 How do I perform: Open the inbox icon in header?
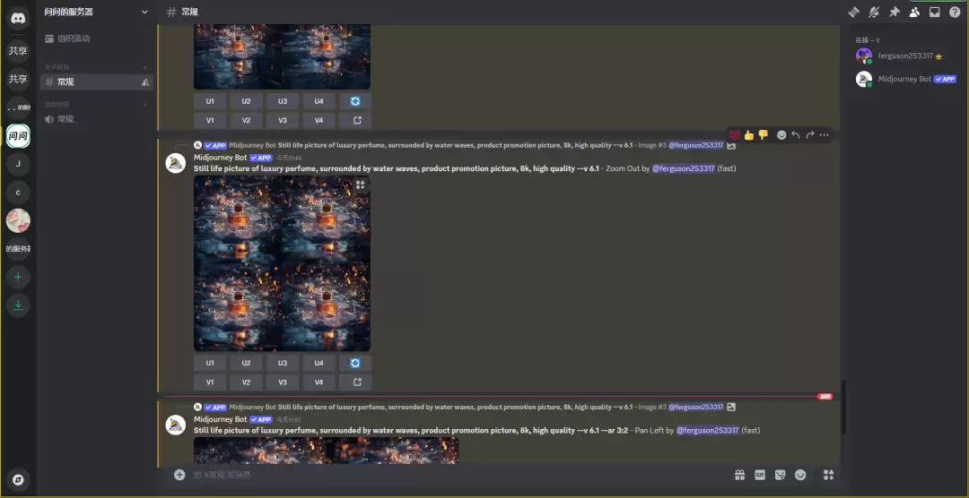(934, 12)
